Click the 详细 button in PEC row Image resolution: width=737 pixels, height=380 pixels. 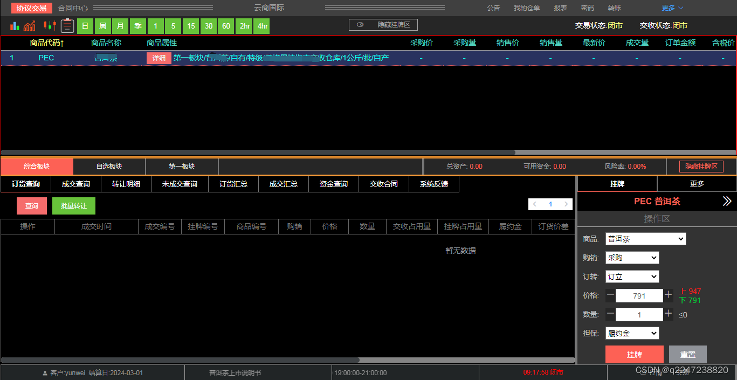159,58
